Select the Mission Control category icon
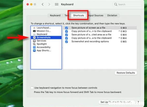Image resolution: width=147 pixels, height=107 pixels. coord(34,31)
